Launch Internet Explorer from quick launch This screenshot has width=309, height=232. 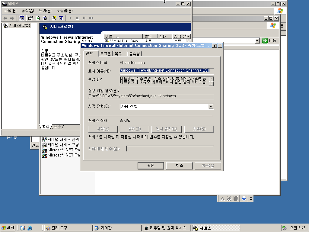30,228
